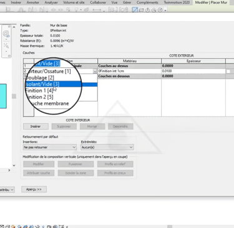Click the aligned dimension arrow icon
This screenshot has height=228, width=234.
coord(97,10)
